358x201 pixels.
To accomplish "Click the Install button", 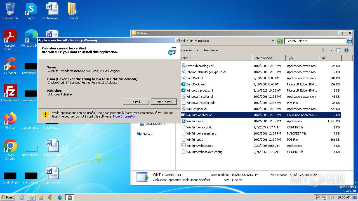I will 136,102.
